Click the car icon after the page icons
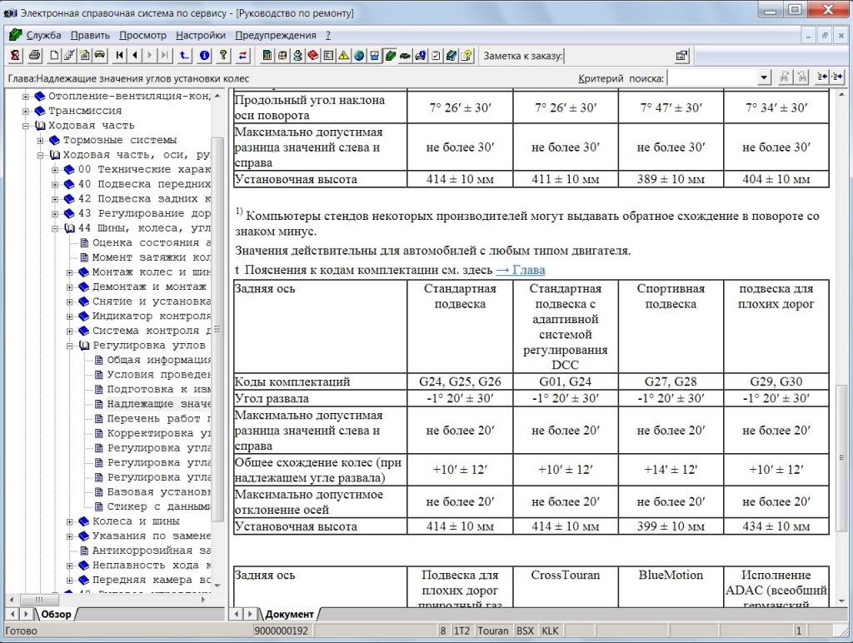 100,56
